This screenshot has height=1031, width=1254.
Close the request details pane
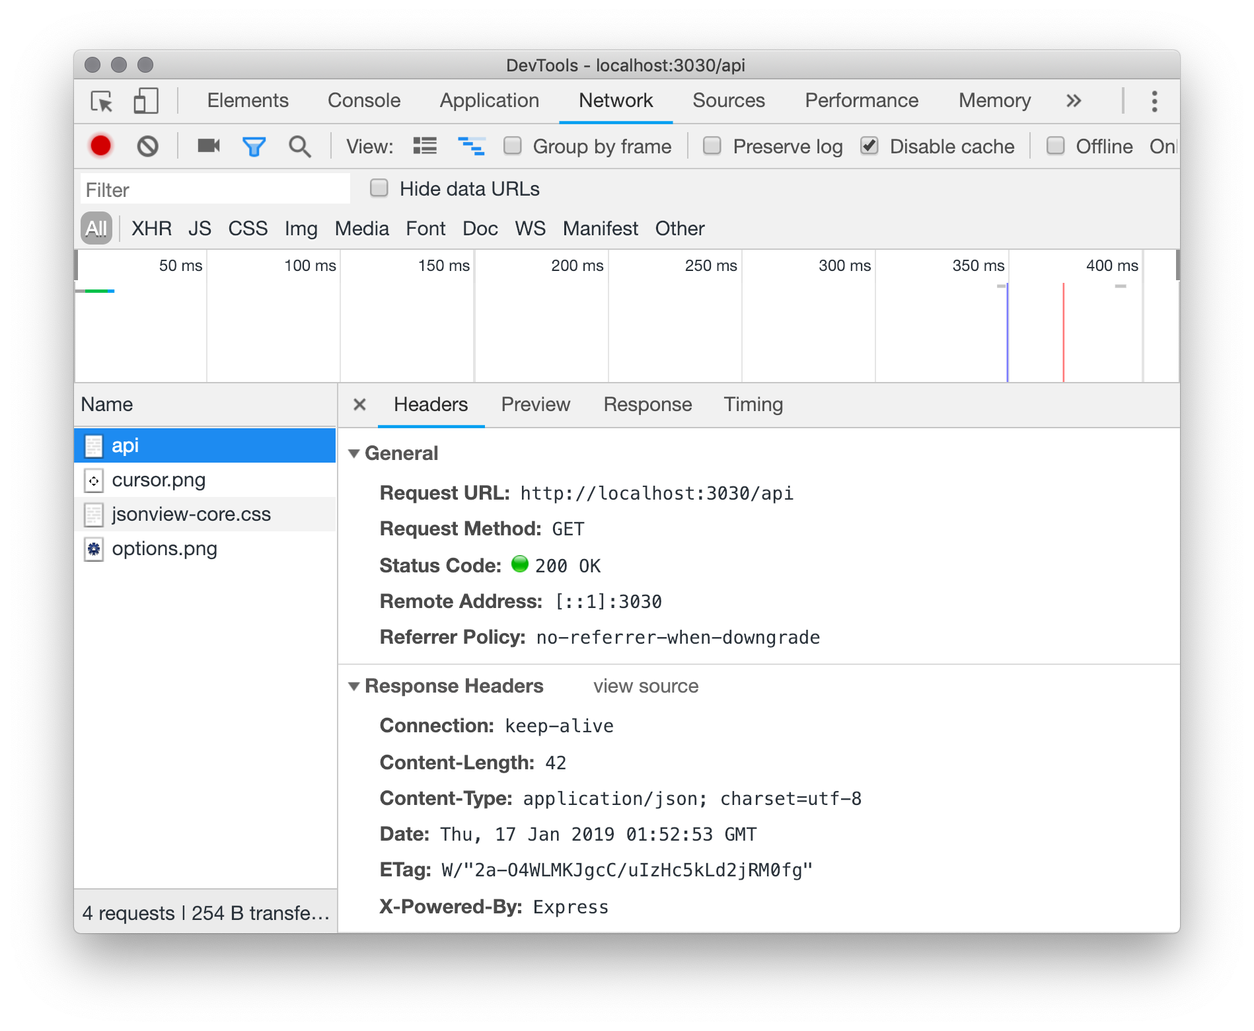[359, 404]
